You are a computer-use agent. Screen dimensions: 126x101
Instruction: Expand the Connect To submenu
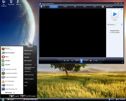pos(30,72)
